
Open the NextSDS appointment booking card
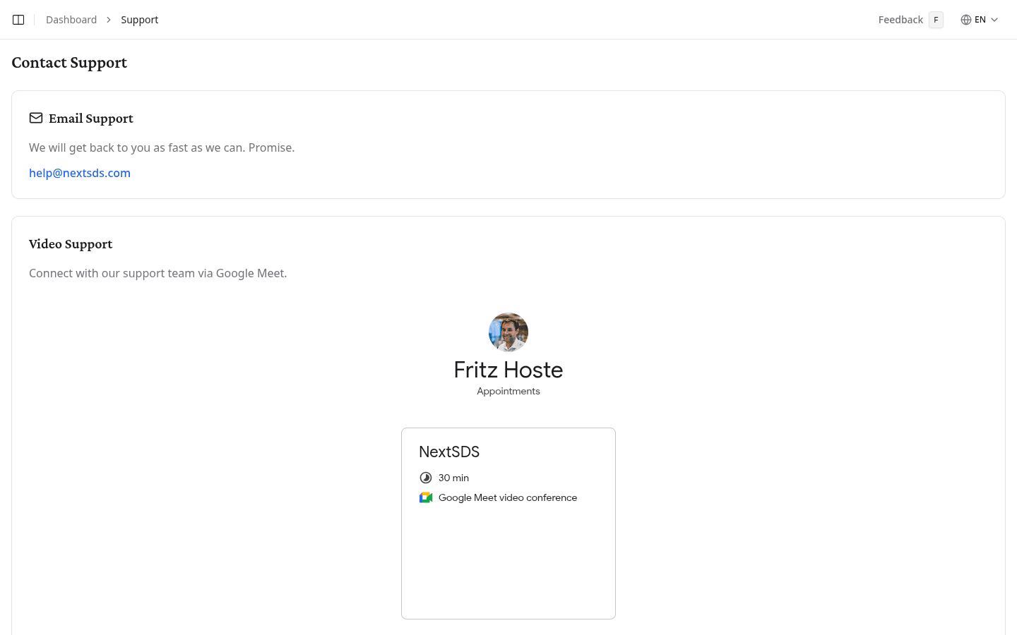(x=508, y=523)
